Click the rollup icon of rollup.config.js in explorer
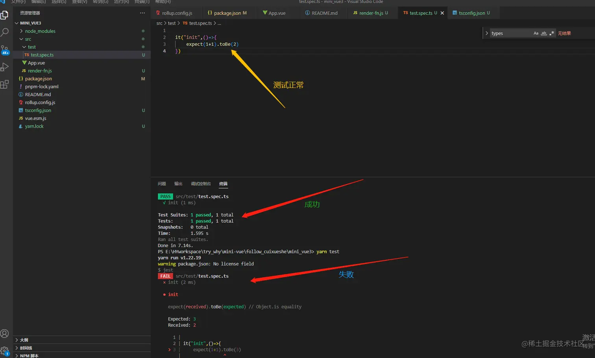Viewport: 595px width, 358px height. [21, 102]
